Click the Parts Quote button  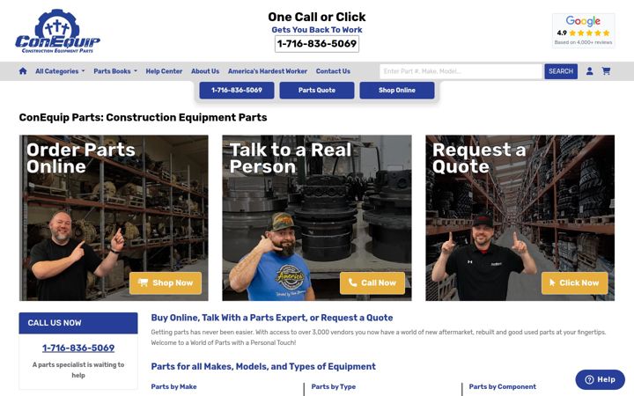tap(317, 90)
